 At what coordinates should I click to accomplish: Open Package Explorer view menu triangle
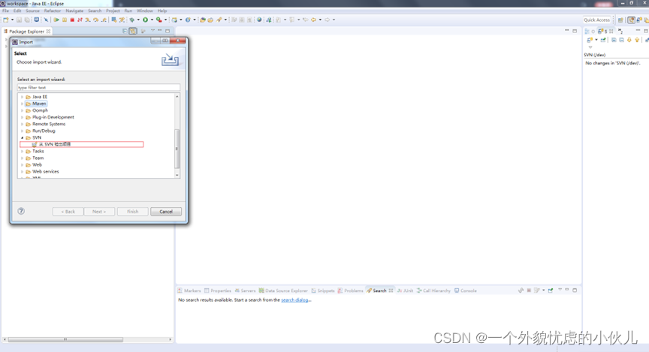[152, 31]
